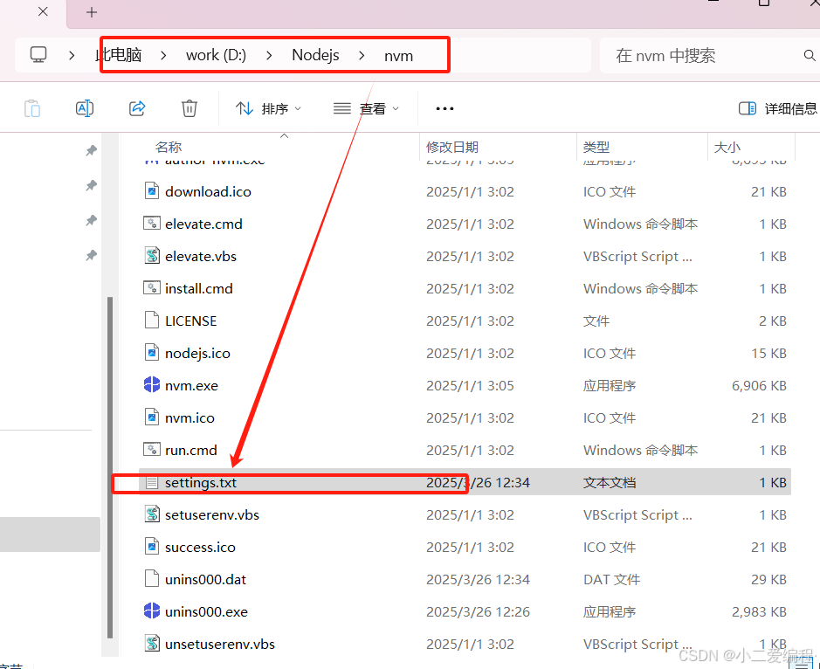
Task: Select the file named unsetuserenv.vbs
Action: pos(220,645)
